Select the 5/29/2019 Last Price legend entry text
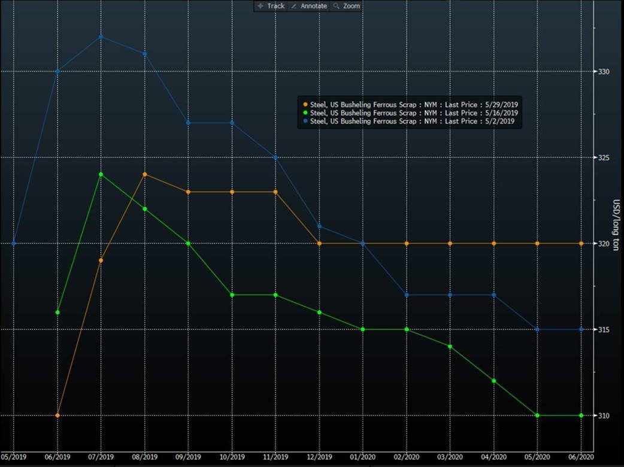Image resolution: width=624 pixels, height=467 pixels. (414, 105)
